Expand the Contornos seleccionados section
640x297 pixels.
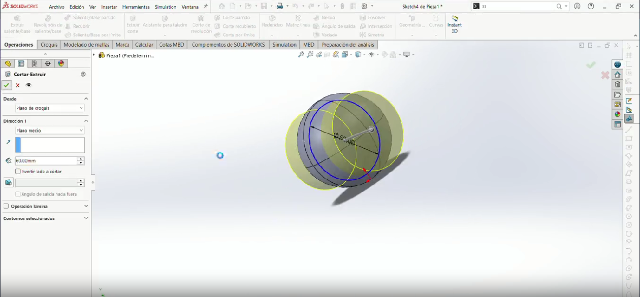pos(86,218)
